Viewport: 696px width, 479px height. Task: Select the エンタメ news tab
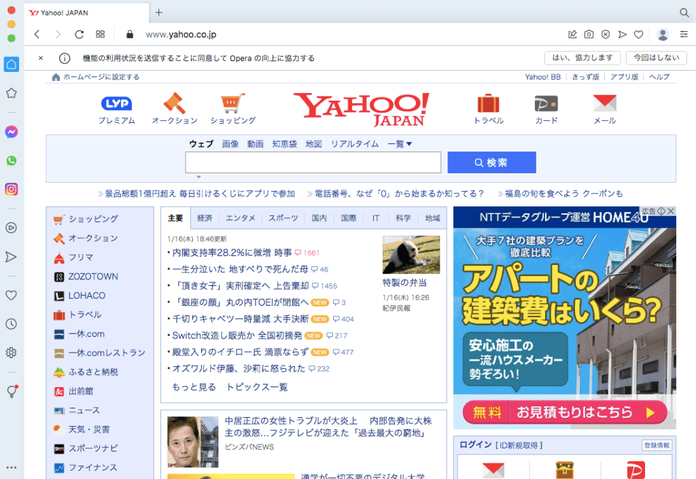[240, 218]
